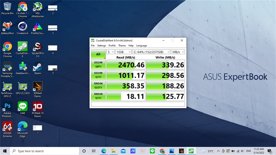
Task: Open the LINE desktop shortcut
Action: tap(22, 108)
